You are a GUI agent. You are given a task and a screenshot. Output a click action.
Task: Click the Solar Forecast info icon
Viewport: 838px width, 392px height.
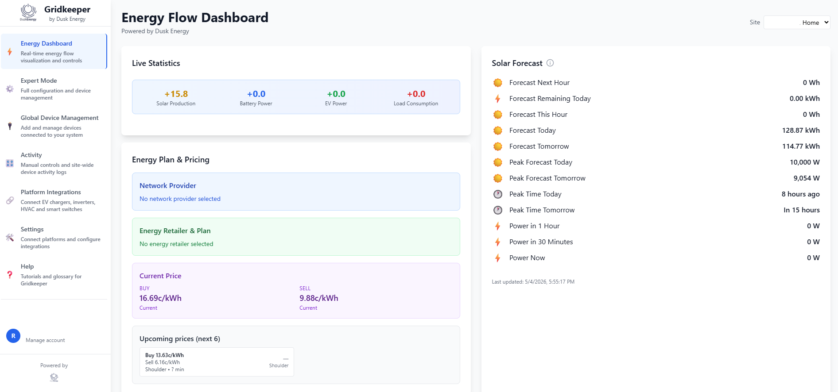tap(550, 63)
